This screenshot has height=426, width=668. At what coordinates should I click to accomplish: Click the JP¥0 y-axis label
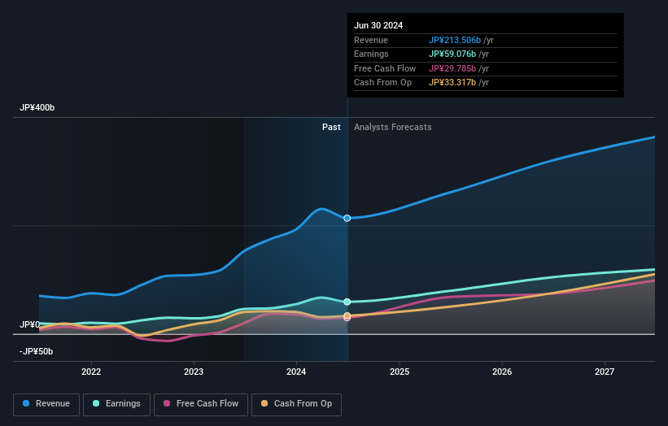[x=29, y=324]
